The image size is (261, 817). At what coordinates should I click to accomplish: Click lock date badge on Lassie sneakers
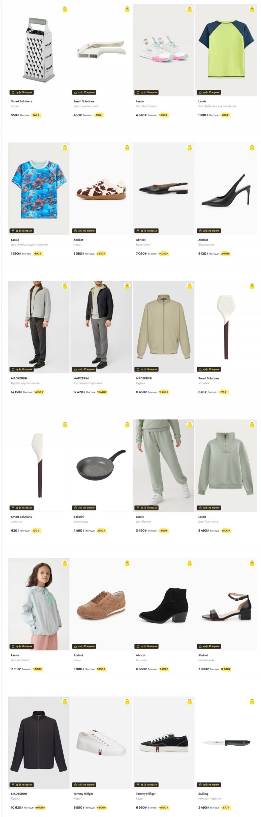[x=146, y=92]
